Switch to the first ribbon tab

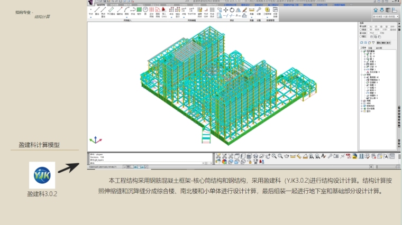pos(102,5)
